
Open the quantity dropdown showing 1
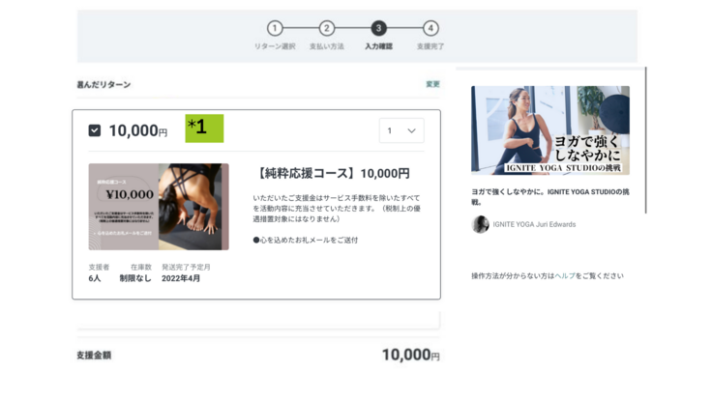click(400, 130)
